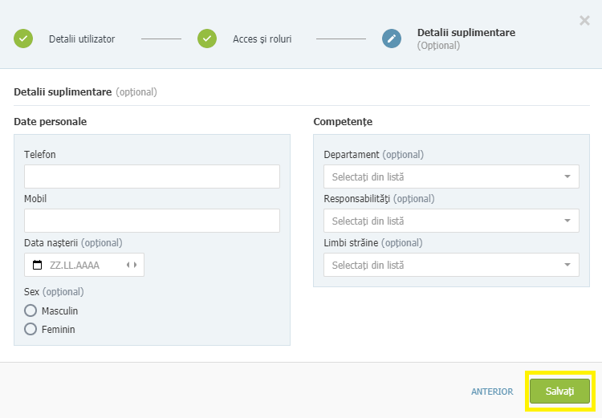This screenshot has width=602, height=418.
Task: Click the green checkmark beside Detalii utilizator
Action: coord(23,39)
